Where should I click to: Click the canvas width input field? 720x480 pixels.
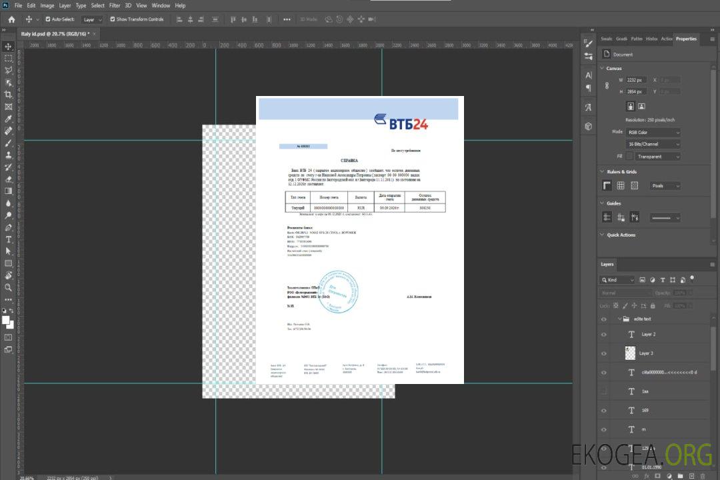[x=637, y=80]
